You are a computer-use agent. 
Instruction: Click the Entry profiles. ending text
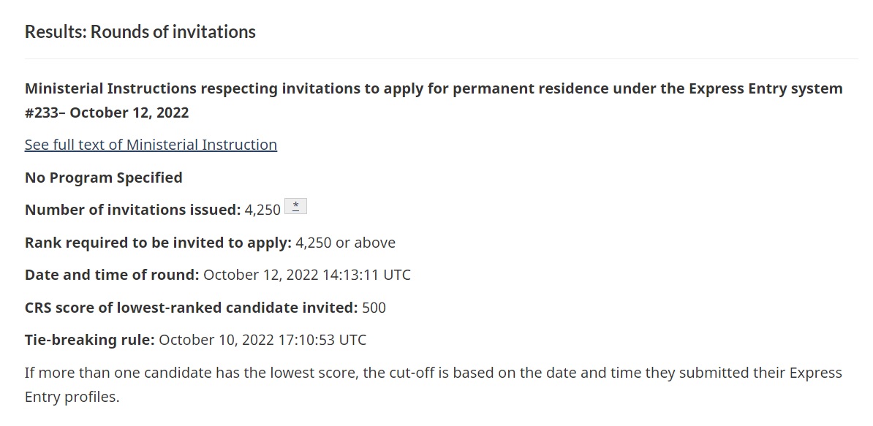point(72,397)
